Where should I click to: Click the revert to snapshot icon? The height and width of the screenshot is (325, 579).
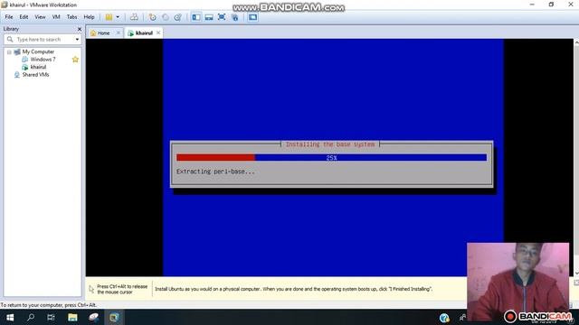(165, 17)
